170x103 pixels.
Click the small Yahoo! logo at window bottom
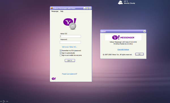54,79
